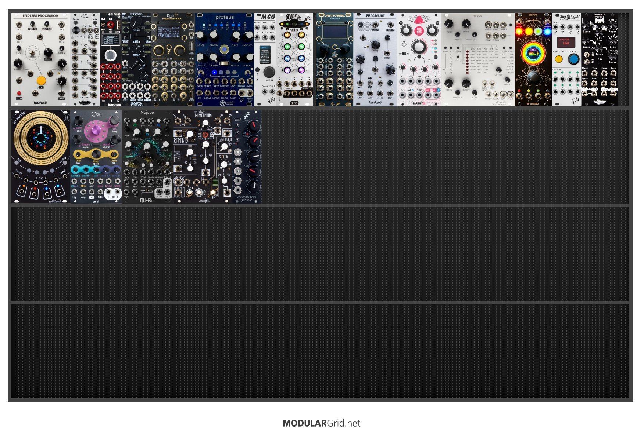This screenshot has width=644, height=431.
Task: Click the SLEEP knob on Proteus
Action: 236,36
